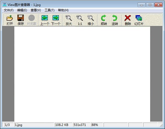Open the 编辑(E) menu

(22, 10)
